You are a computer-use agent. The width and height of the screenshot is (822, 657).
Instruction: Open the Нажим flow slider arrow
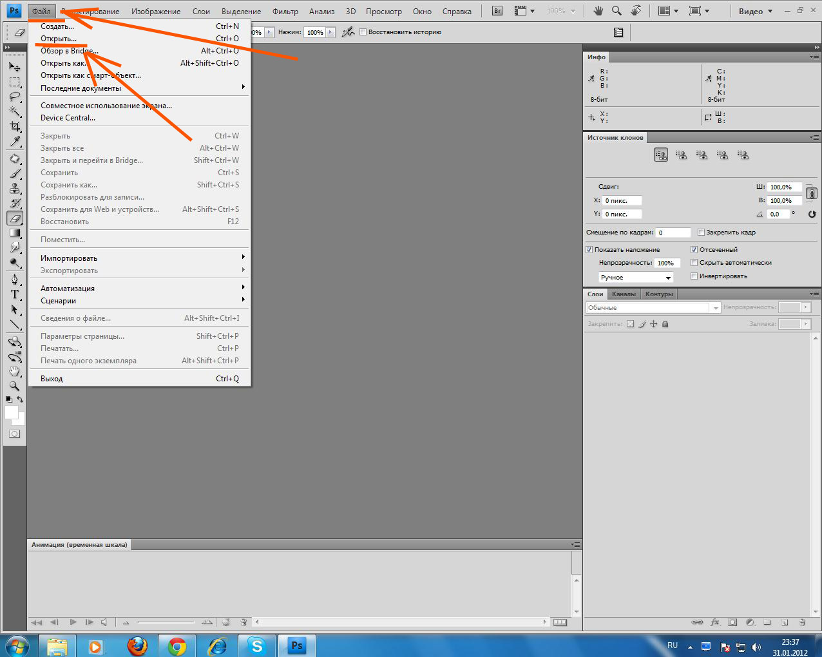tap(331, 32)
